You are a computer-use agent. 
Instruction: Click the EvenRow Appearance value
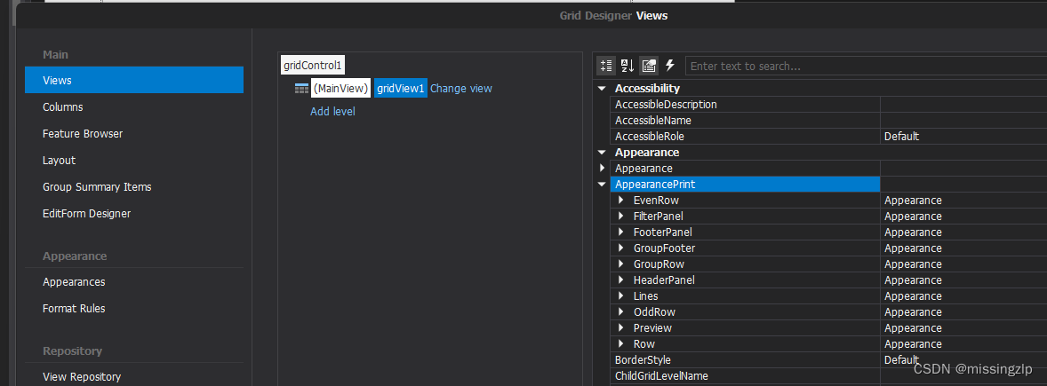913,200
